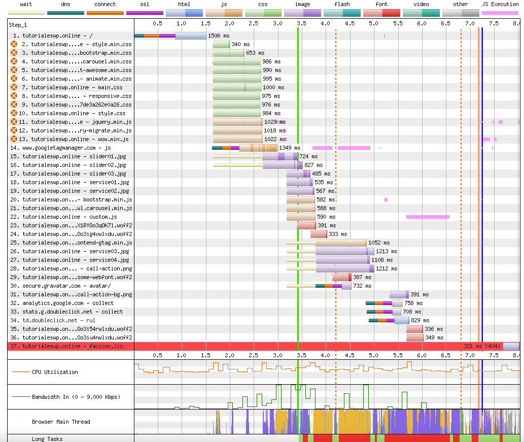Click the red favicon.ico 404 row
524x442 pixels.
click(254, 346)
